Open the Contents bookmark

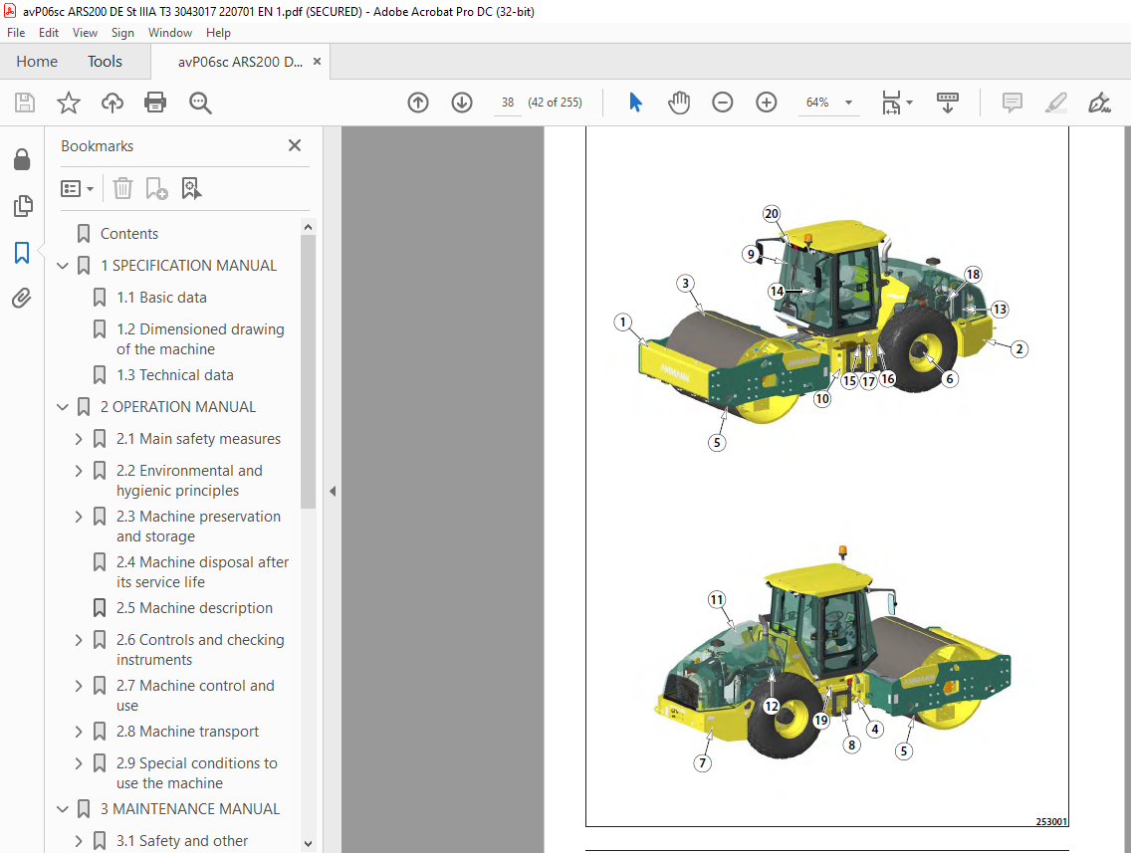coord(129,234)
